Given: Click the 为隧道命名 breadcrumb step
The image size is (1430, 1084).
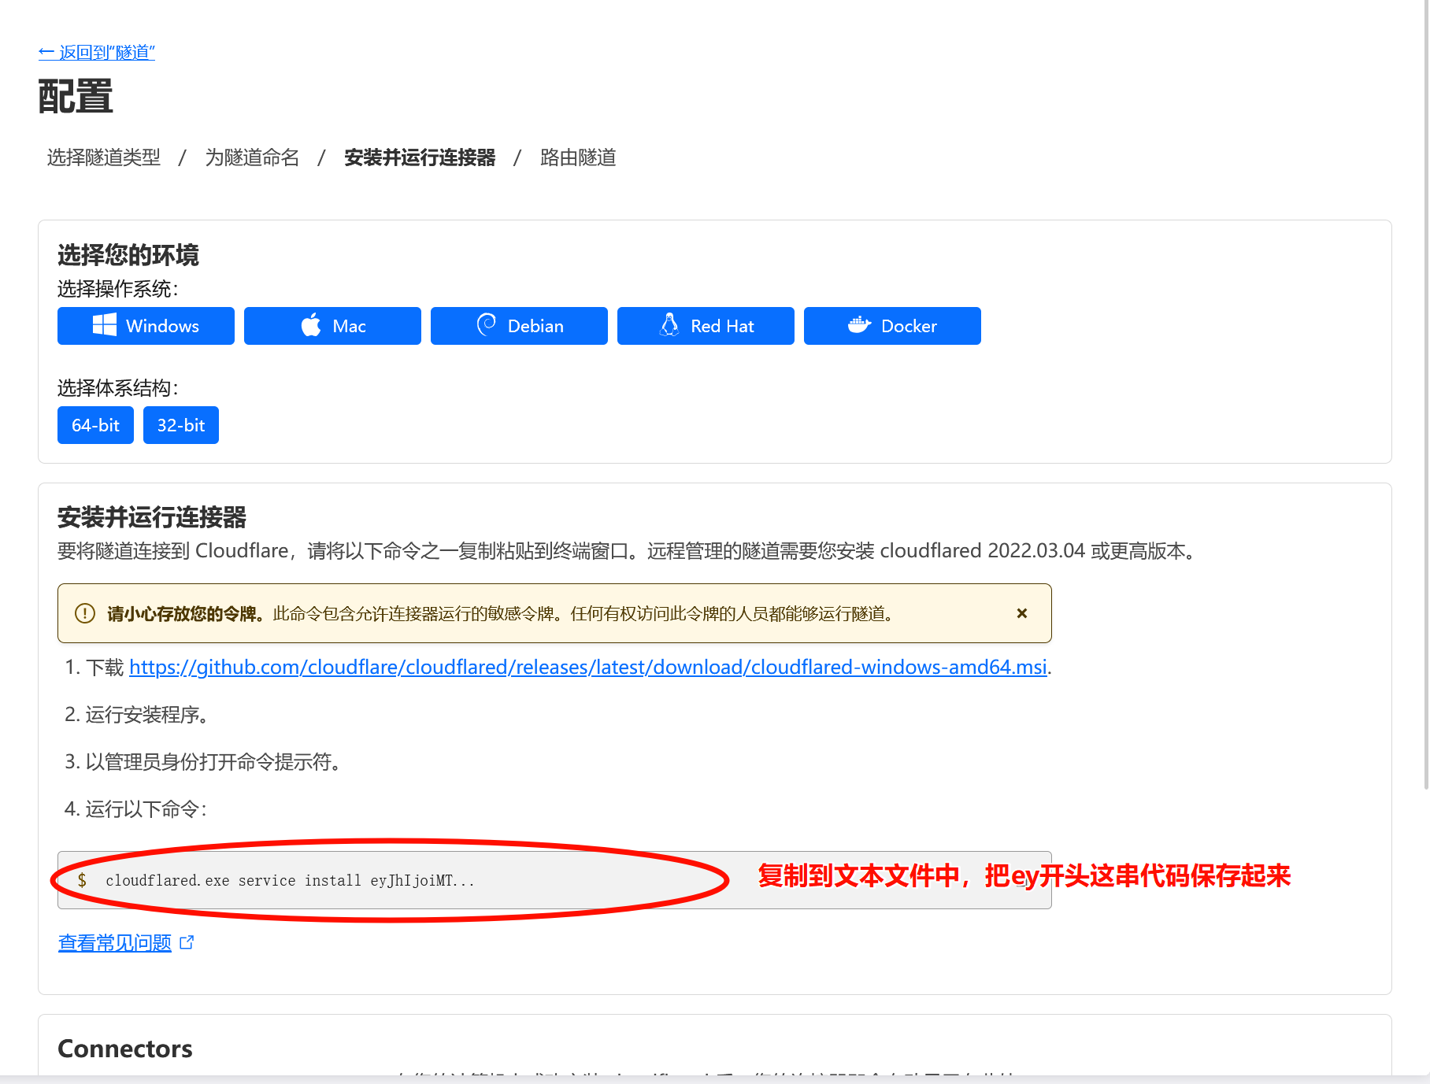Looking at the screenshot, I should tap(252, 157).
